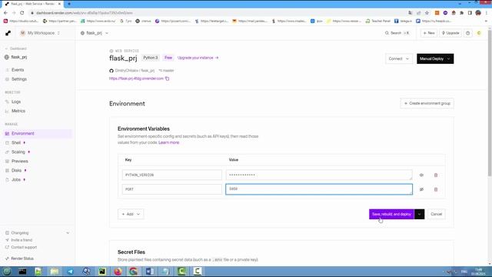Image resolution: width=492 pixels, height=277 pixels.
Task: Open Telegram from the taskbar
Action: click(70, 272)
